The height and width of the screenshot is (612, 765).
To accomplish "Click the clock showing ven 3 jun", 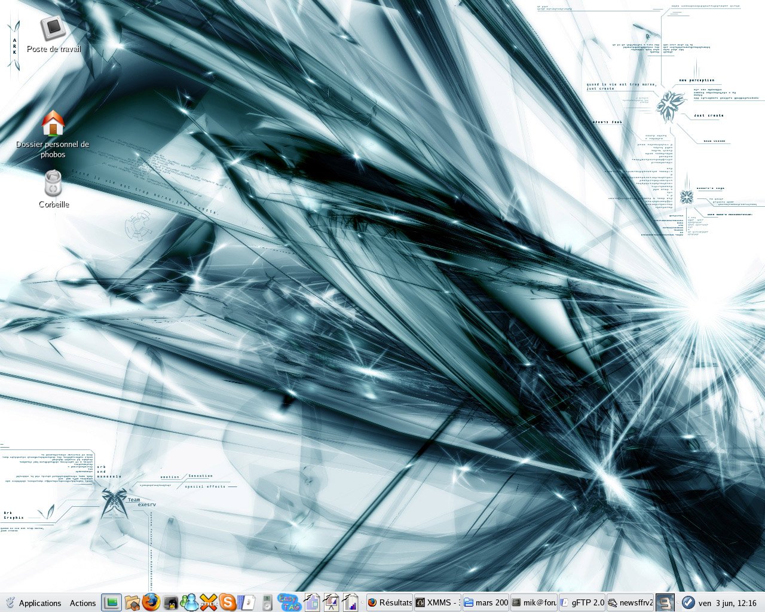I will point(727,602).
